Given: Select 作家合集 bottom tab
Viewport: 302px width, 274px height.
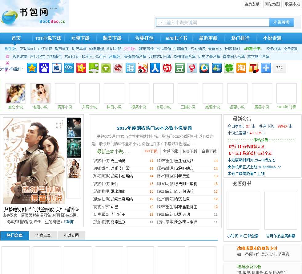Looking at the screenshot, I should [43, 235].
